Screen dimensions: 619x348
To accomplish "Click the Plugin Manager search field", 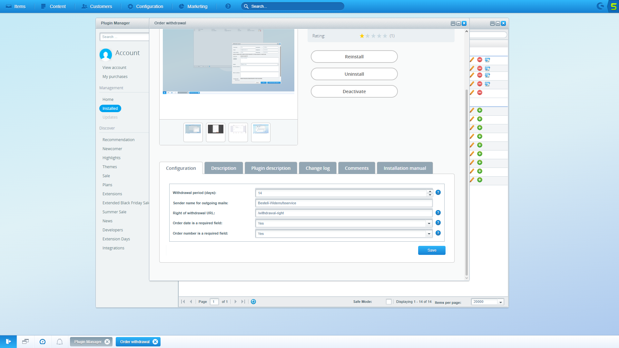I will 124,37.
